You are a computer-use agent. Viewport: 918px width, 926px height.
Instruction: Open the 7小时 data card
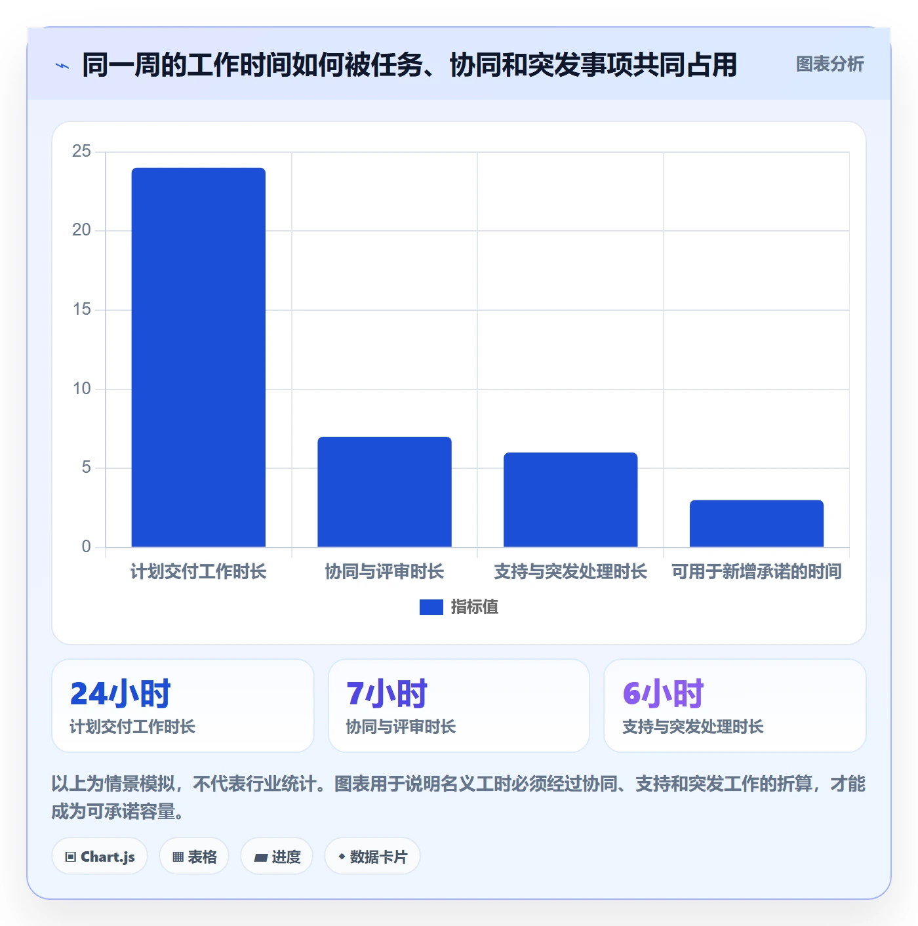click(x=459, y=706)
